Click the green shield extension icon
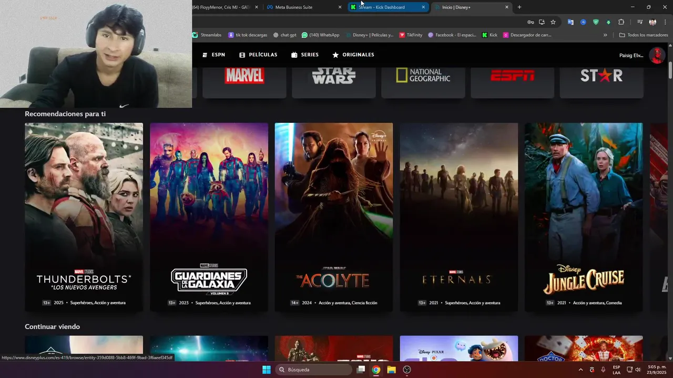 tap(596, 22)
